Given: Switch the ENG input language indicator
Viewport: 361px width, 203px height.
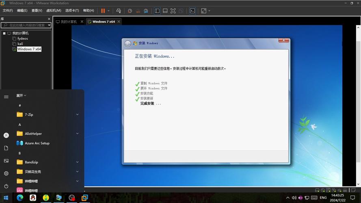Looking at the screenshot, I should point(323,198).
